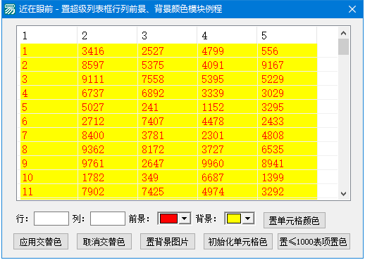This screenshot has height=260, width=365.
Task: Select cell with value 9167
Action: 287,65
